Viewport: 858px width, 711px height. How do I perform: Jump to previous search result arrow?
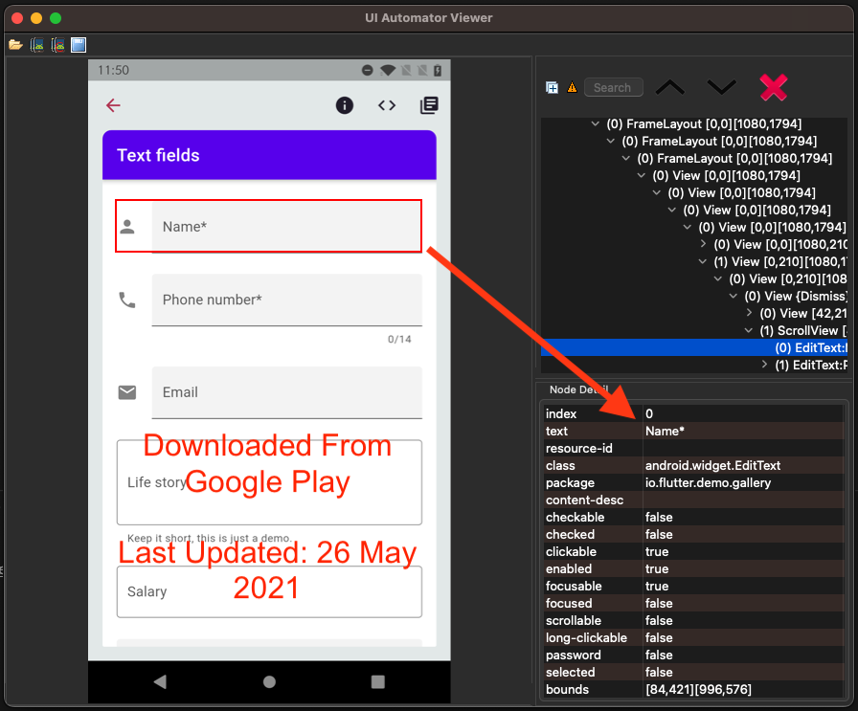[x=669, y=87]
